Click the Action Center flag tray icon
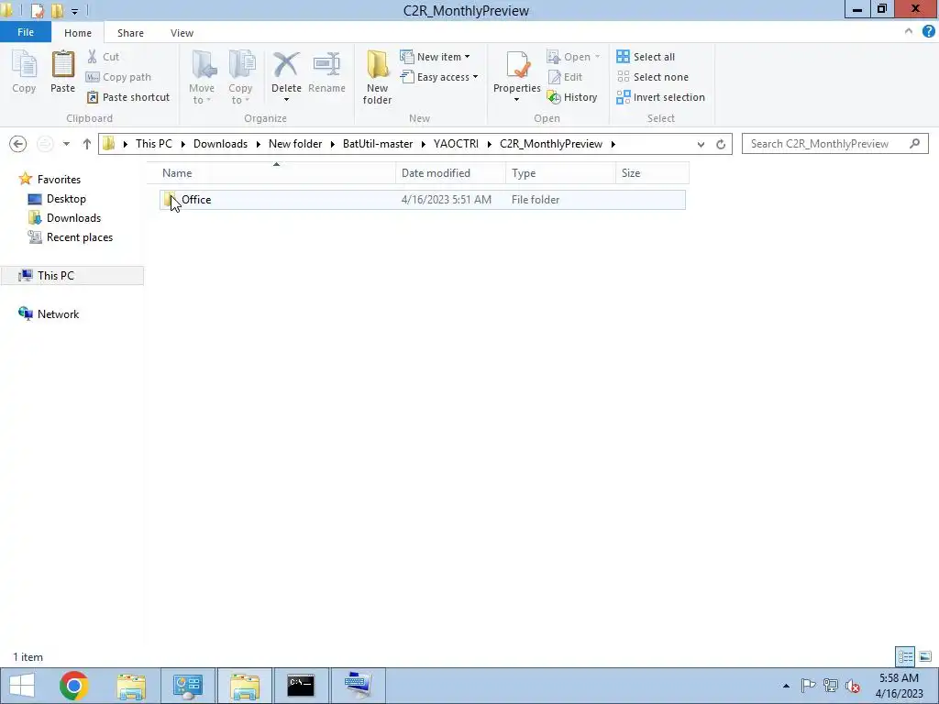The image size is (939, 704). (x=808, y=686)
